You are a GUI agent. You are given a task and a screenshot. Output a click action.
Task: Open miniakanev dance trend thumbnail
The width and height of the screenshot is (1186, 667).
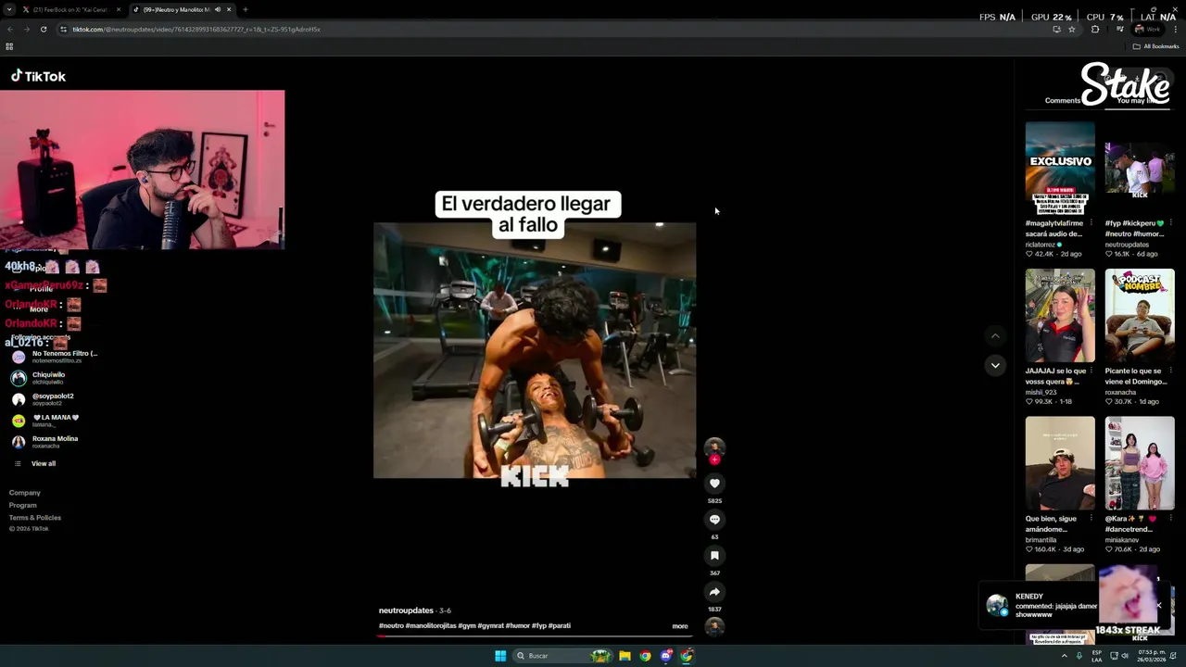point(1140,463)
